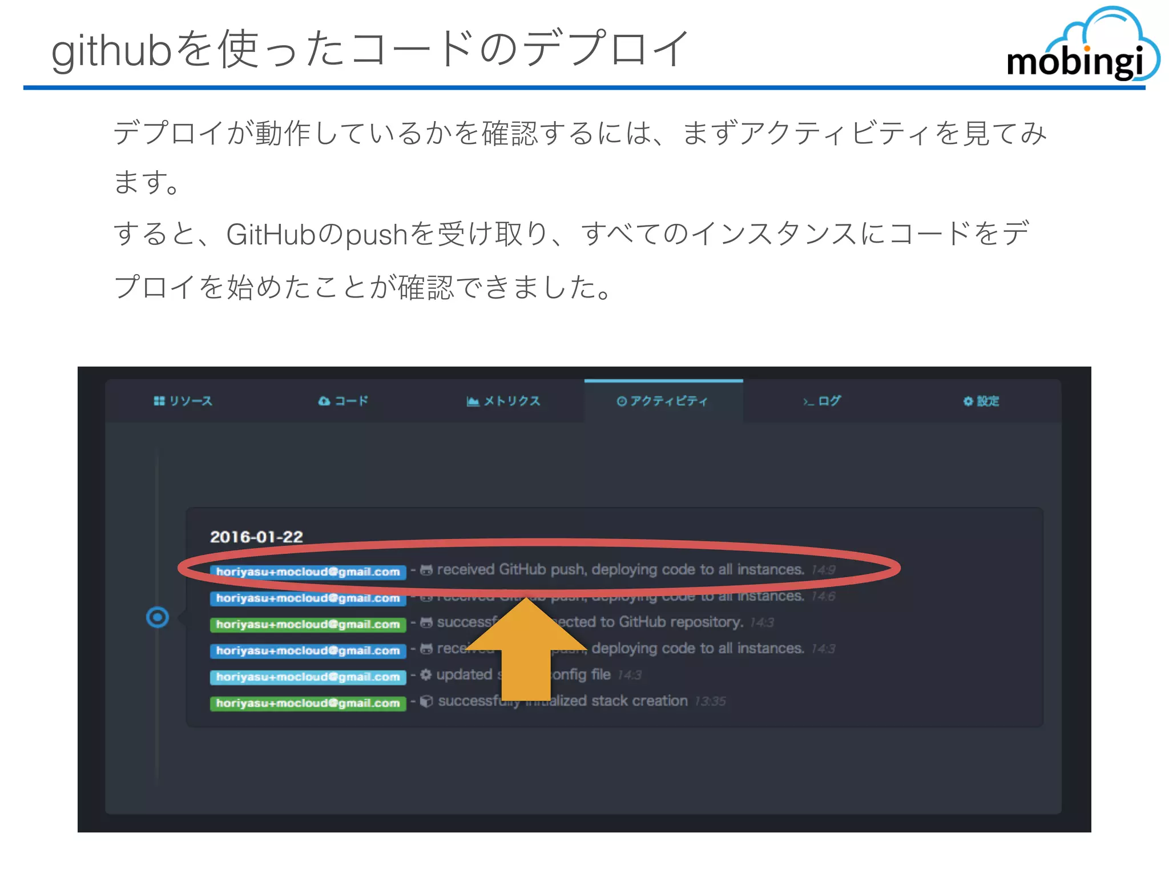The height and width of the screenshot is (877, 1169).
Task: Click the 'config file' text
Action: (580, 674)
